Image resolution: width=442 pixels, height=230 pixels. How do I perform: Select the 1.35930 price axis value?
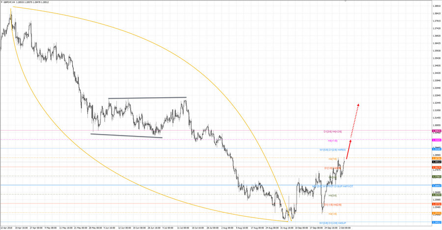tap(437, 51)
